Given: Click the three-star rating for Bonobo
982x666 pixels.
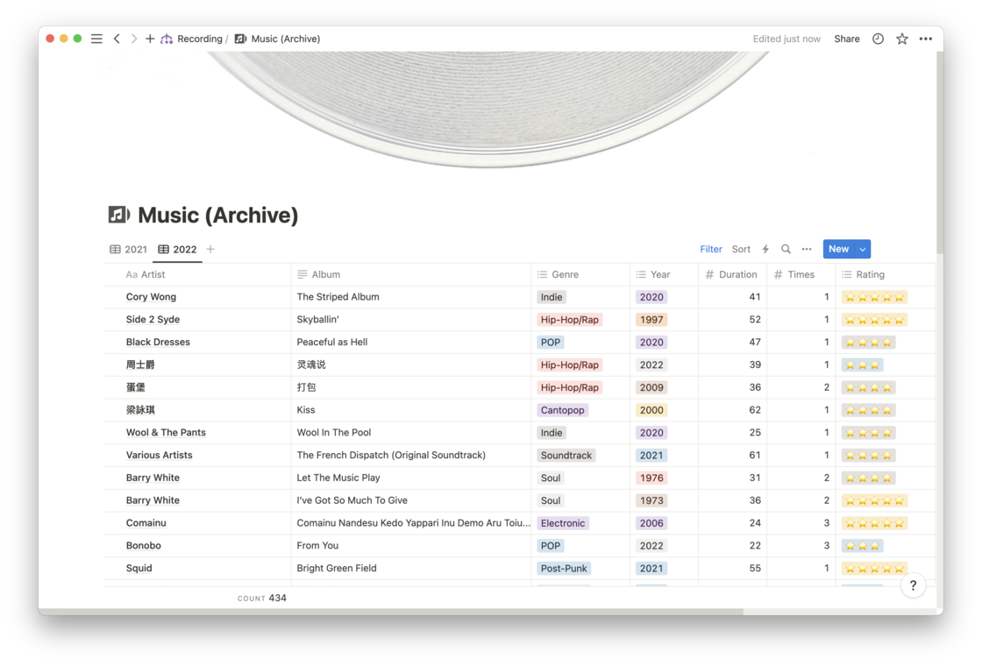Looking at the screenshot, I should coord(863,546).
